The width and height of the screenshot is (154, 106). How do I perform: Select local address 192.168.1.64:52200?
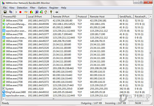38,58
